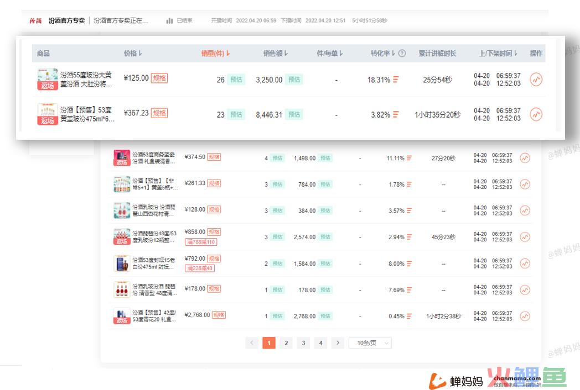Open 汾酒55度玻汾大黄盖汾酒 product thumbnail
This screenshot has width=580, height=390.
pos(48,79)
